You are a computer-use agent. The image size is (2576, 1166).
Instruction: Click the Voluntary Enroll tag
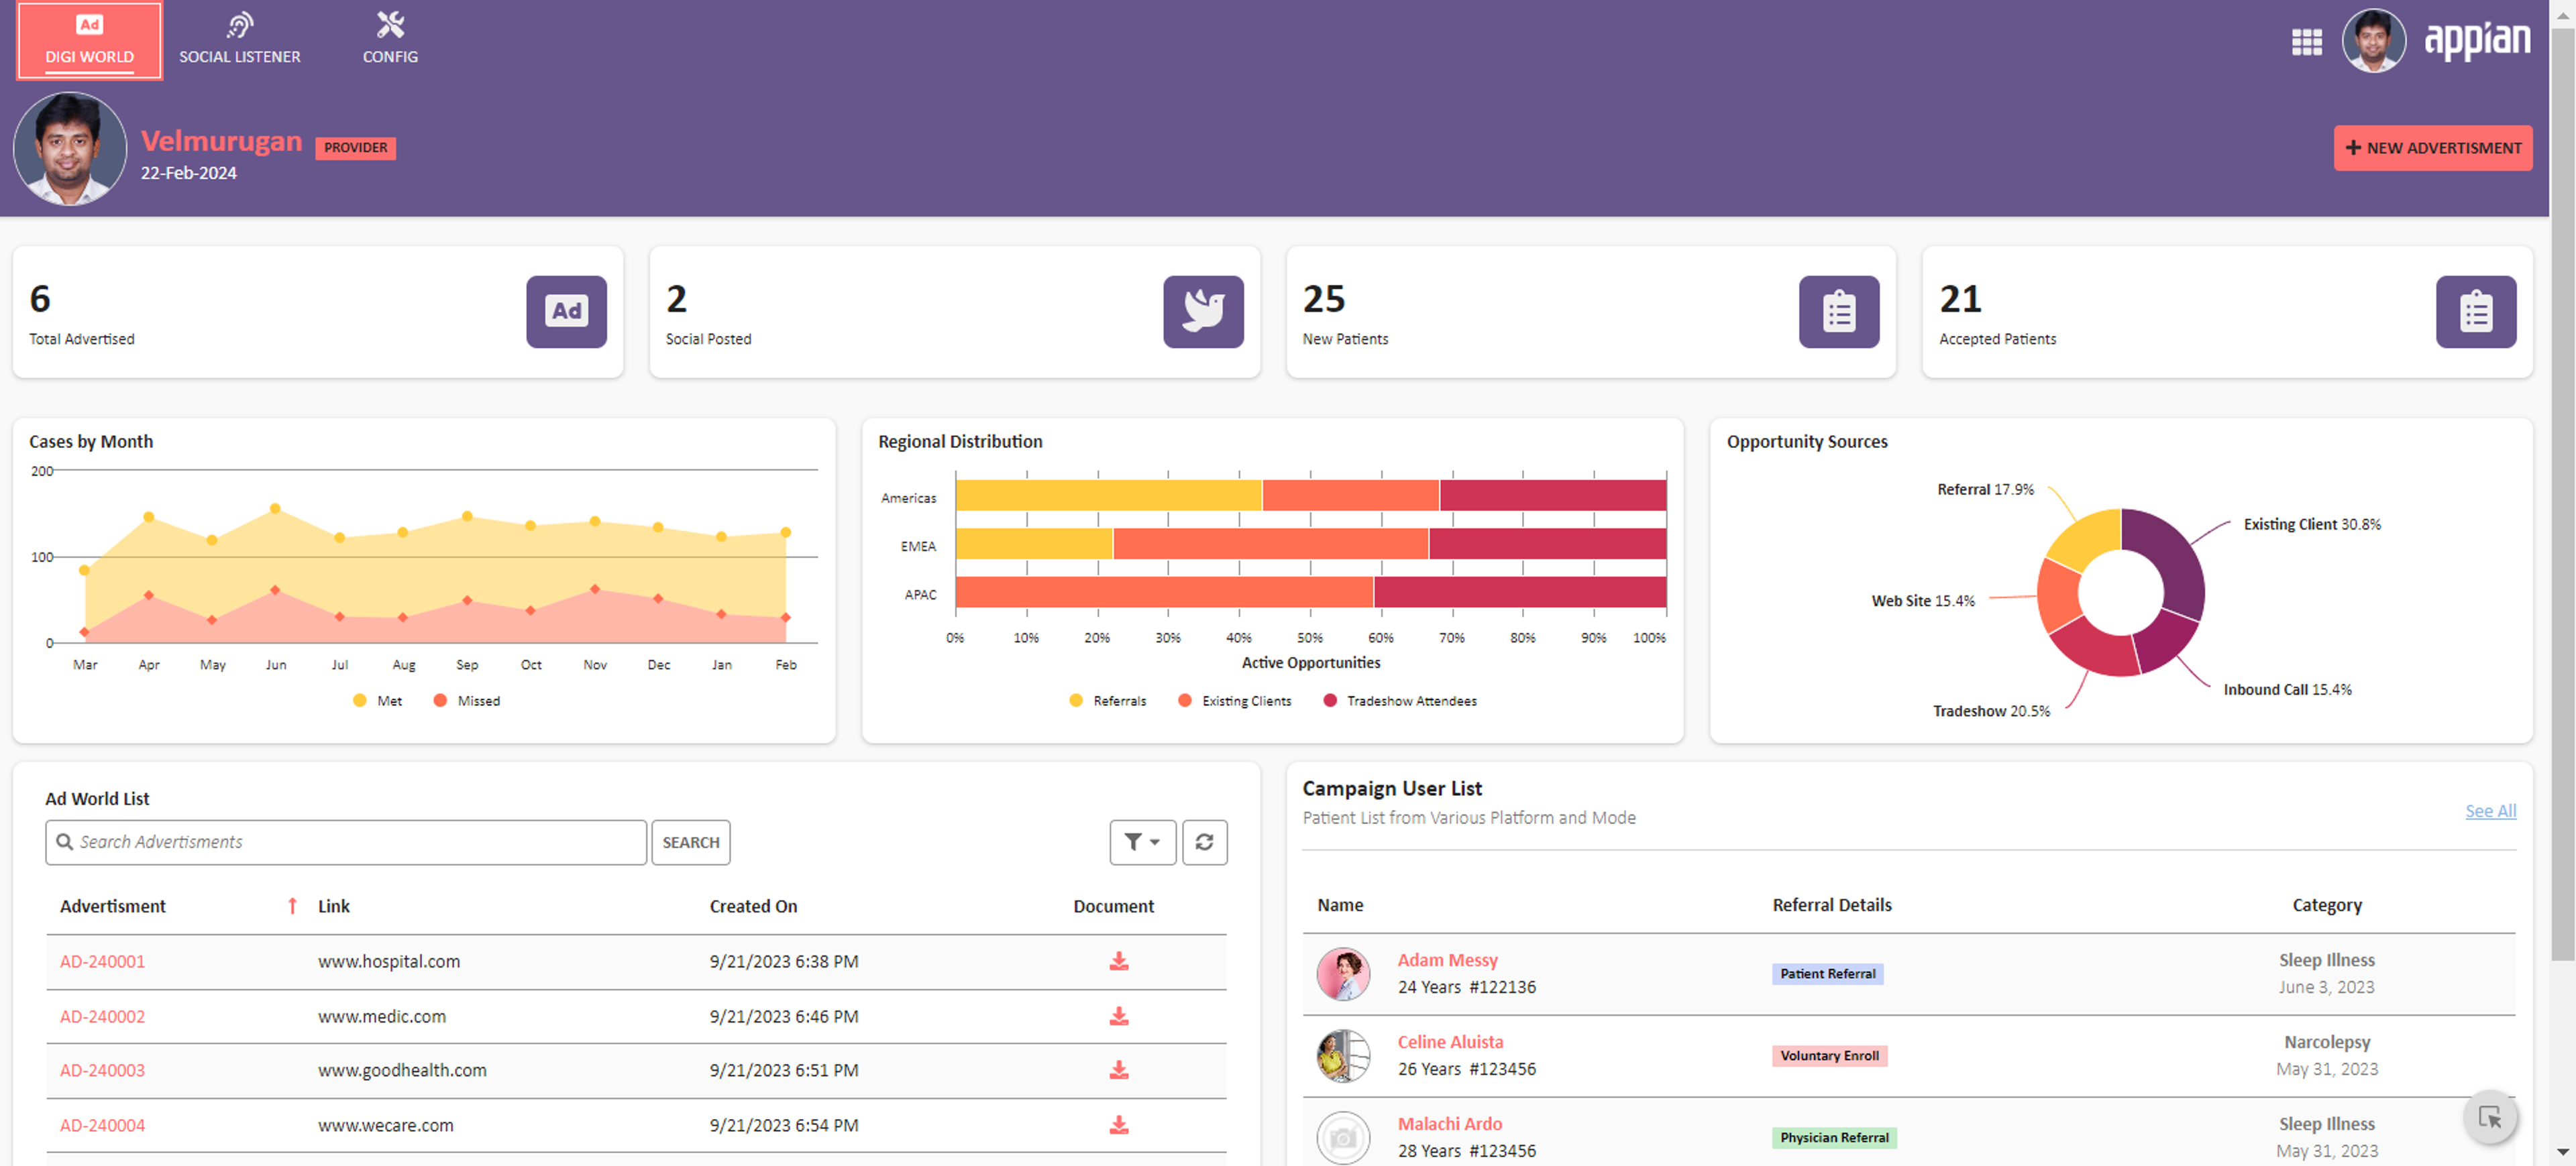[1829, 1056]
